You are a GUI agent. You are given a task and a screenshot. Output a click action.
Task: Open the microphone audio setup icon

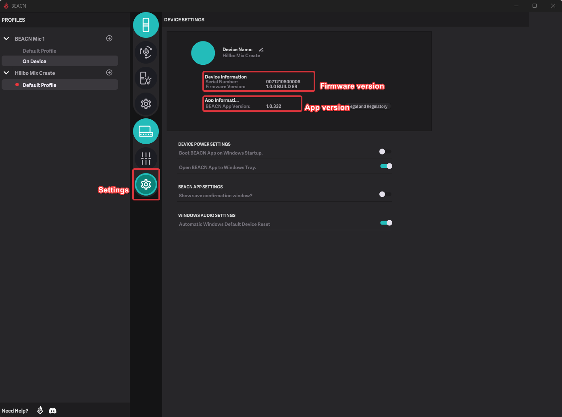(x=146, y=52)
